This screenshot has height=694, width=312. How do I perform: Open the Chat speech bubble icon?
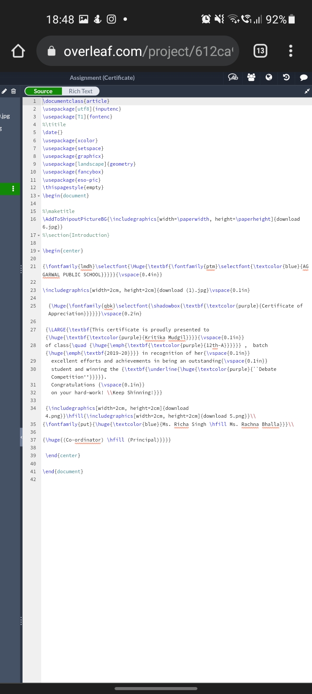[304, 77]
